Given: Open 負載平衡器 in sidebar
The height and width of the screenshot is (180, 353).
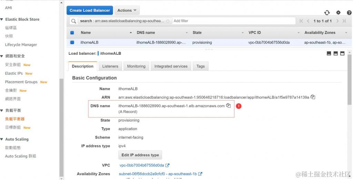Looking at the screenshot, I should click(15, 119).
